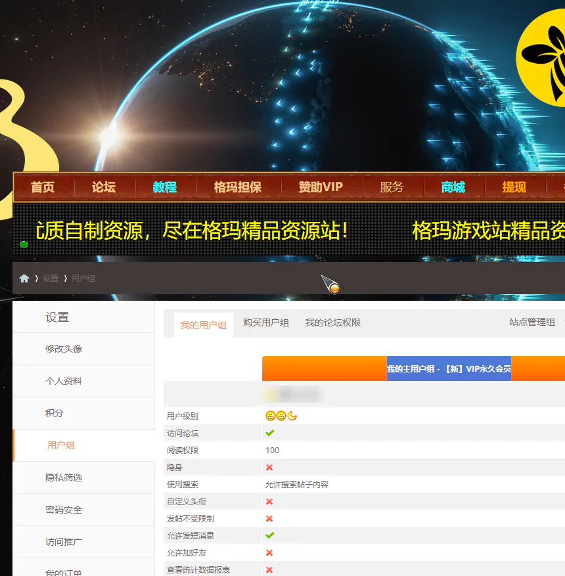Click the 允许发短消息 row label
The image size is (565, 576).
191,535
